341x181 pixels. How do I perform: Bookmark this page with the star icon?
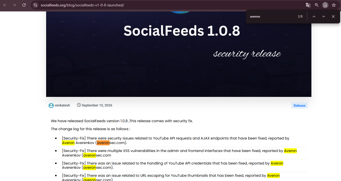(334, 5)
